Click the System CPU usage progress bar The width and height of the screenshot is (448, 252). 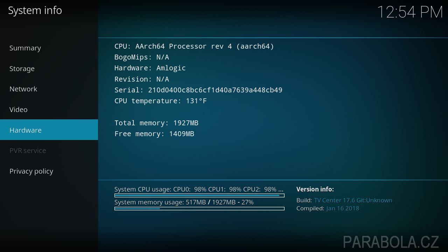199,196
